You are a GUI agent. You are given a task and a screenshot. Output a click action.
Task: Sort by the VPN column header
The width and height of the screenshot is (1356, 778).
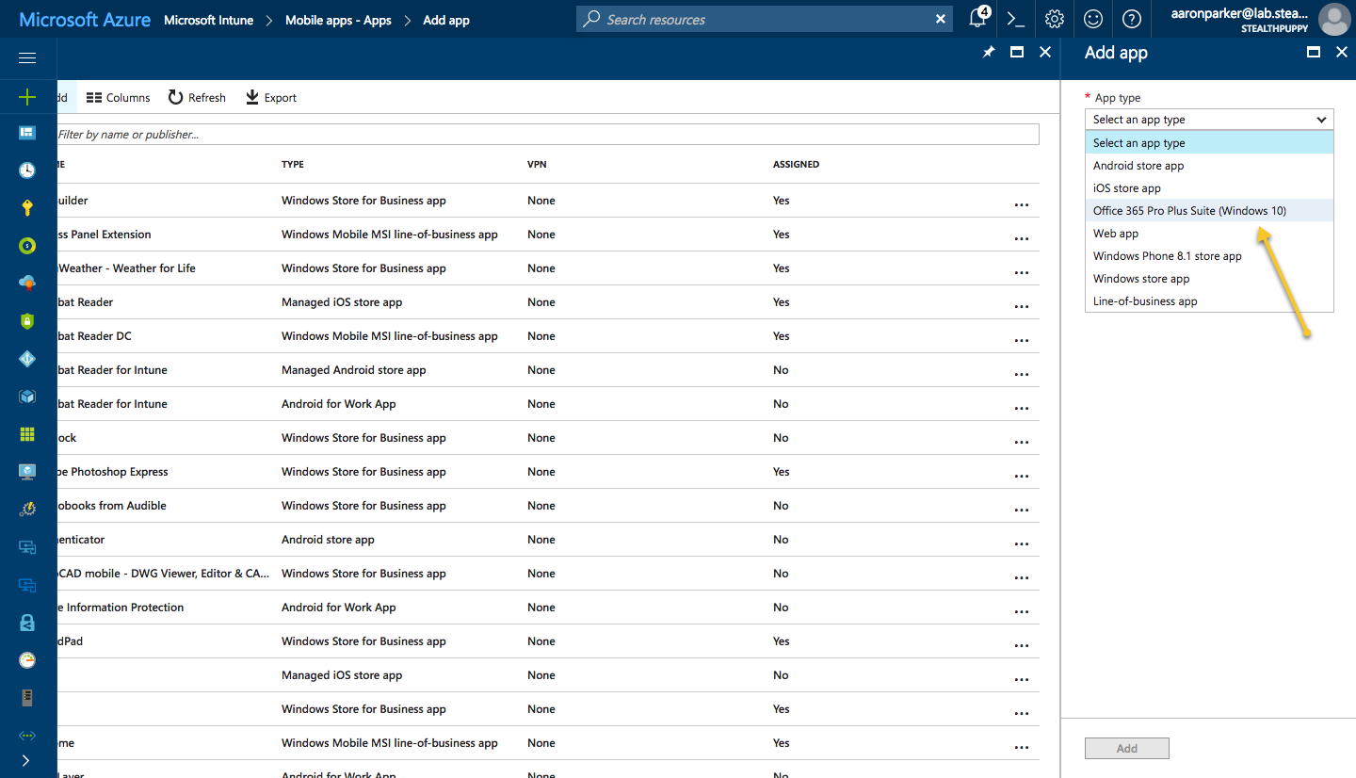[537, 165]
